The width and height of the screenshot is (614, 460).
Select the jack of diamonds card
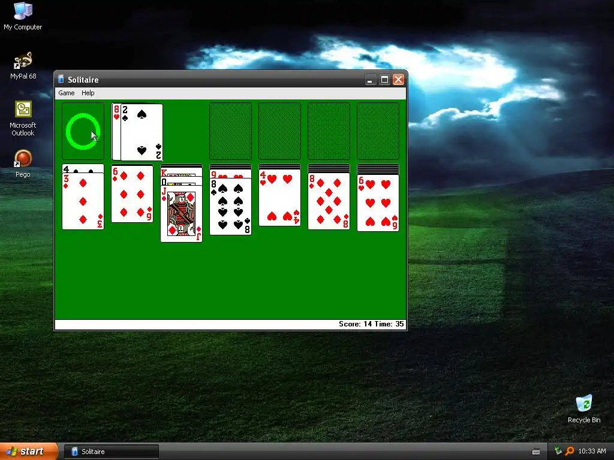coord(181,214)
